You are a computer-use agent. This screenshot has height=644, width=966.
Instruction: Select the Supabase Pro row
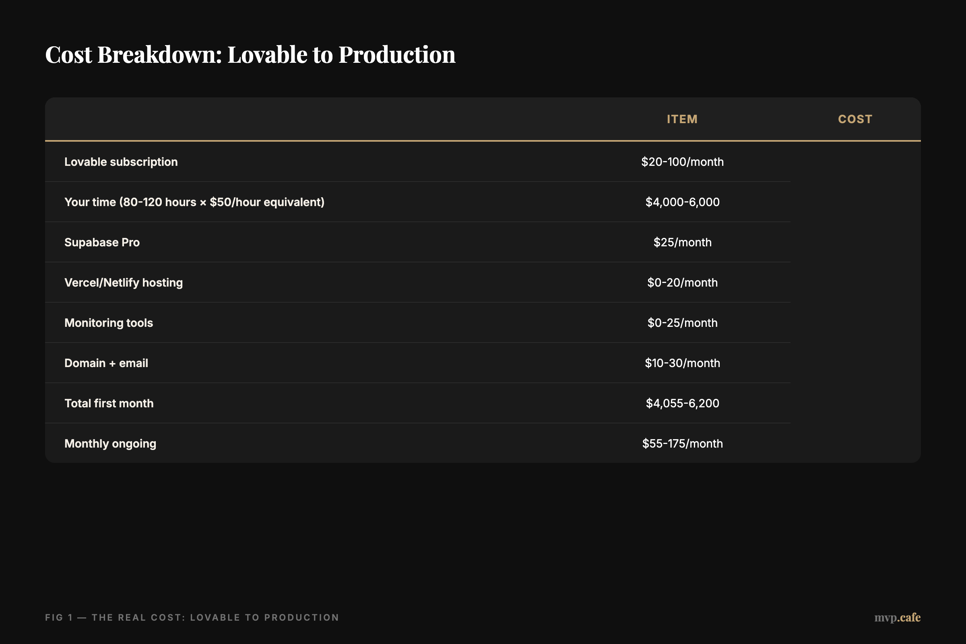pyautogui.click(x=101, y=242)
